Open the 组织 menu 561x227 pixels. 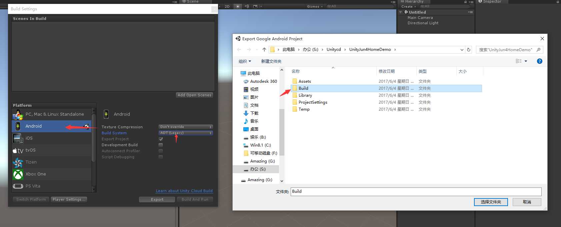pos(245,61)
